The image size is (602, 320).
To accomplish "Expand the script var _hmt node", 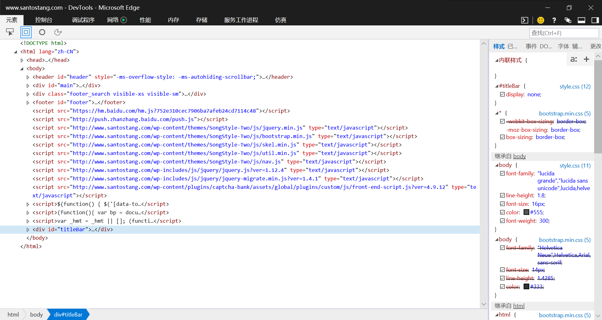I will [x=28, y=221].
